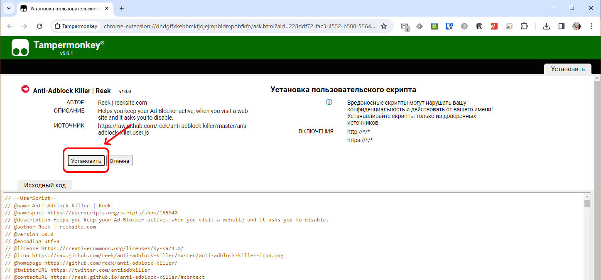This screenshot has width=601, height=280.
Task: Click the Tampermonkey site chip in address bar
Action: coord(76,26)
